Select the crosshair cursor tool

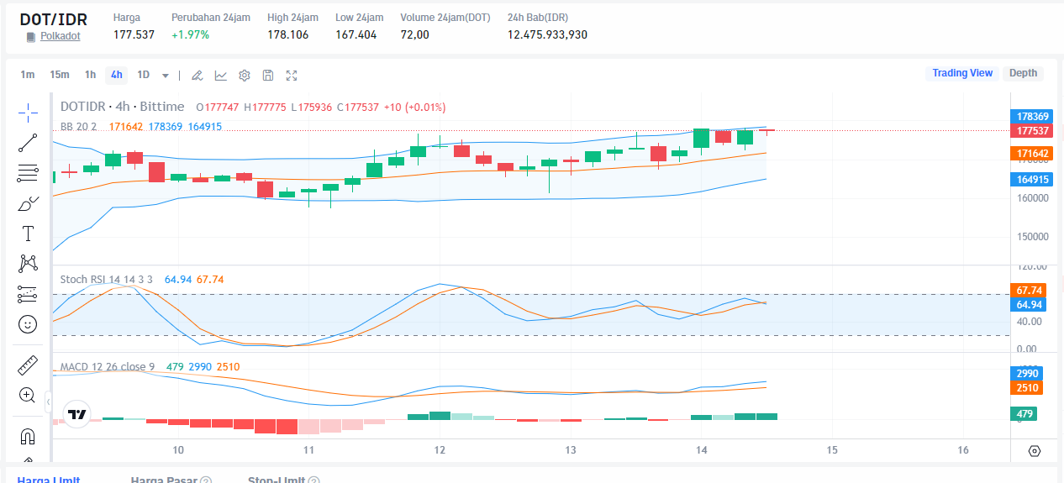[x=28, y=112]
